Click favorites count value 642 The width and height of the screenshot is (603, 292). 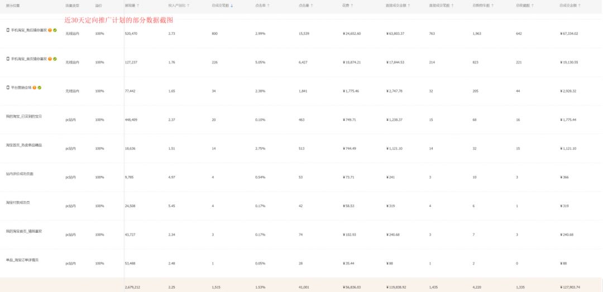519,33
